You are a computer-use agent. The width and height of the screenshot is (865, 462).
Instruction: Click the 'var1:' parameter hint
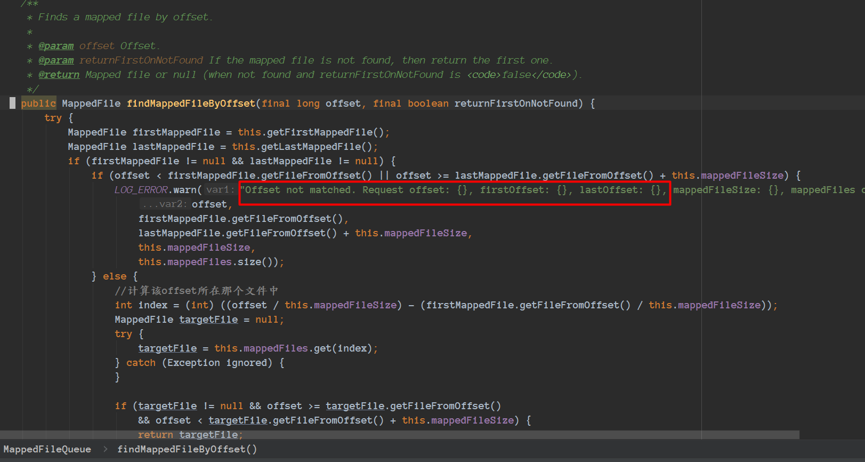pyautogui.click(x=220, y=190)
